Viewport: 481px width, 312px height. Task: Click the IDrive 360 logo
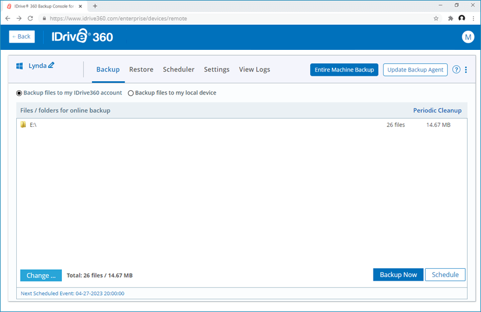pyautogui.click(x=82, y=37)
